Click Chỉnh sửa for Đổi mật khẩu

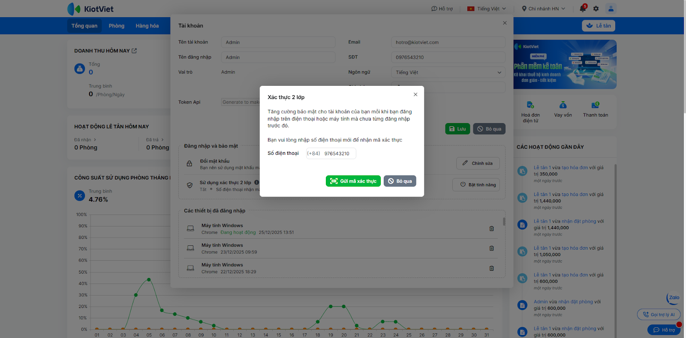(478, 163)
